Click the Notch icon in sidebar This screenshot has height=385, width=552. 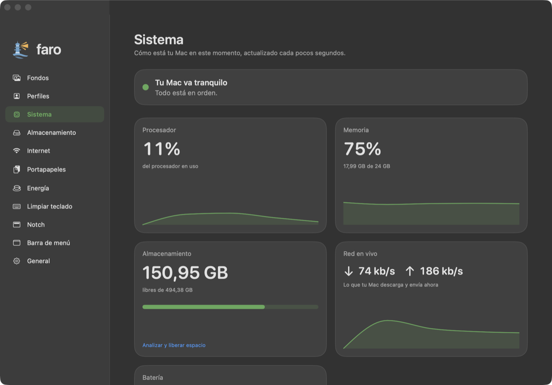pos(17,225)
